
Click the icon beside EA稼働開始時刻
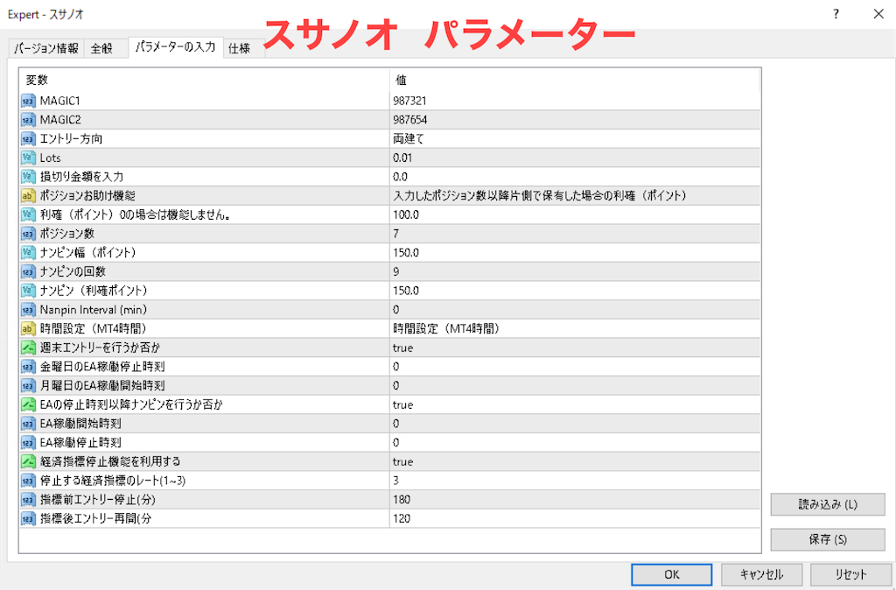click(x=28, y=423)
